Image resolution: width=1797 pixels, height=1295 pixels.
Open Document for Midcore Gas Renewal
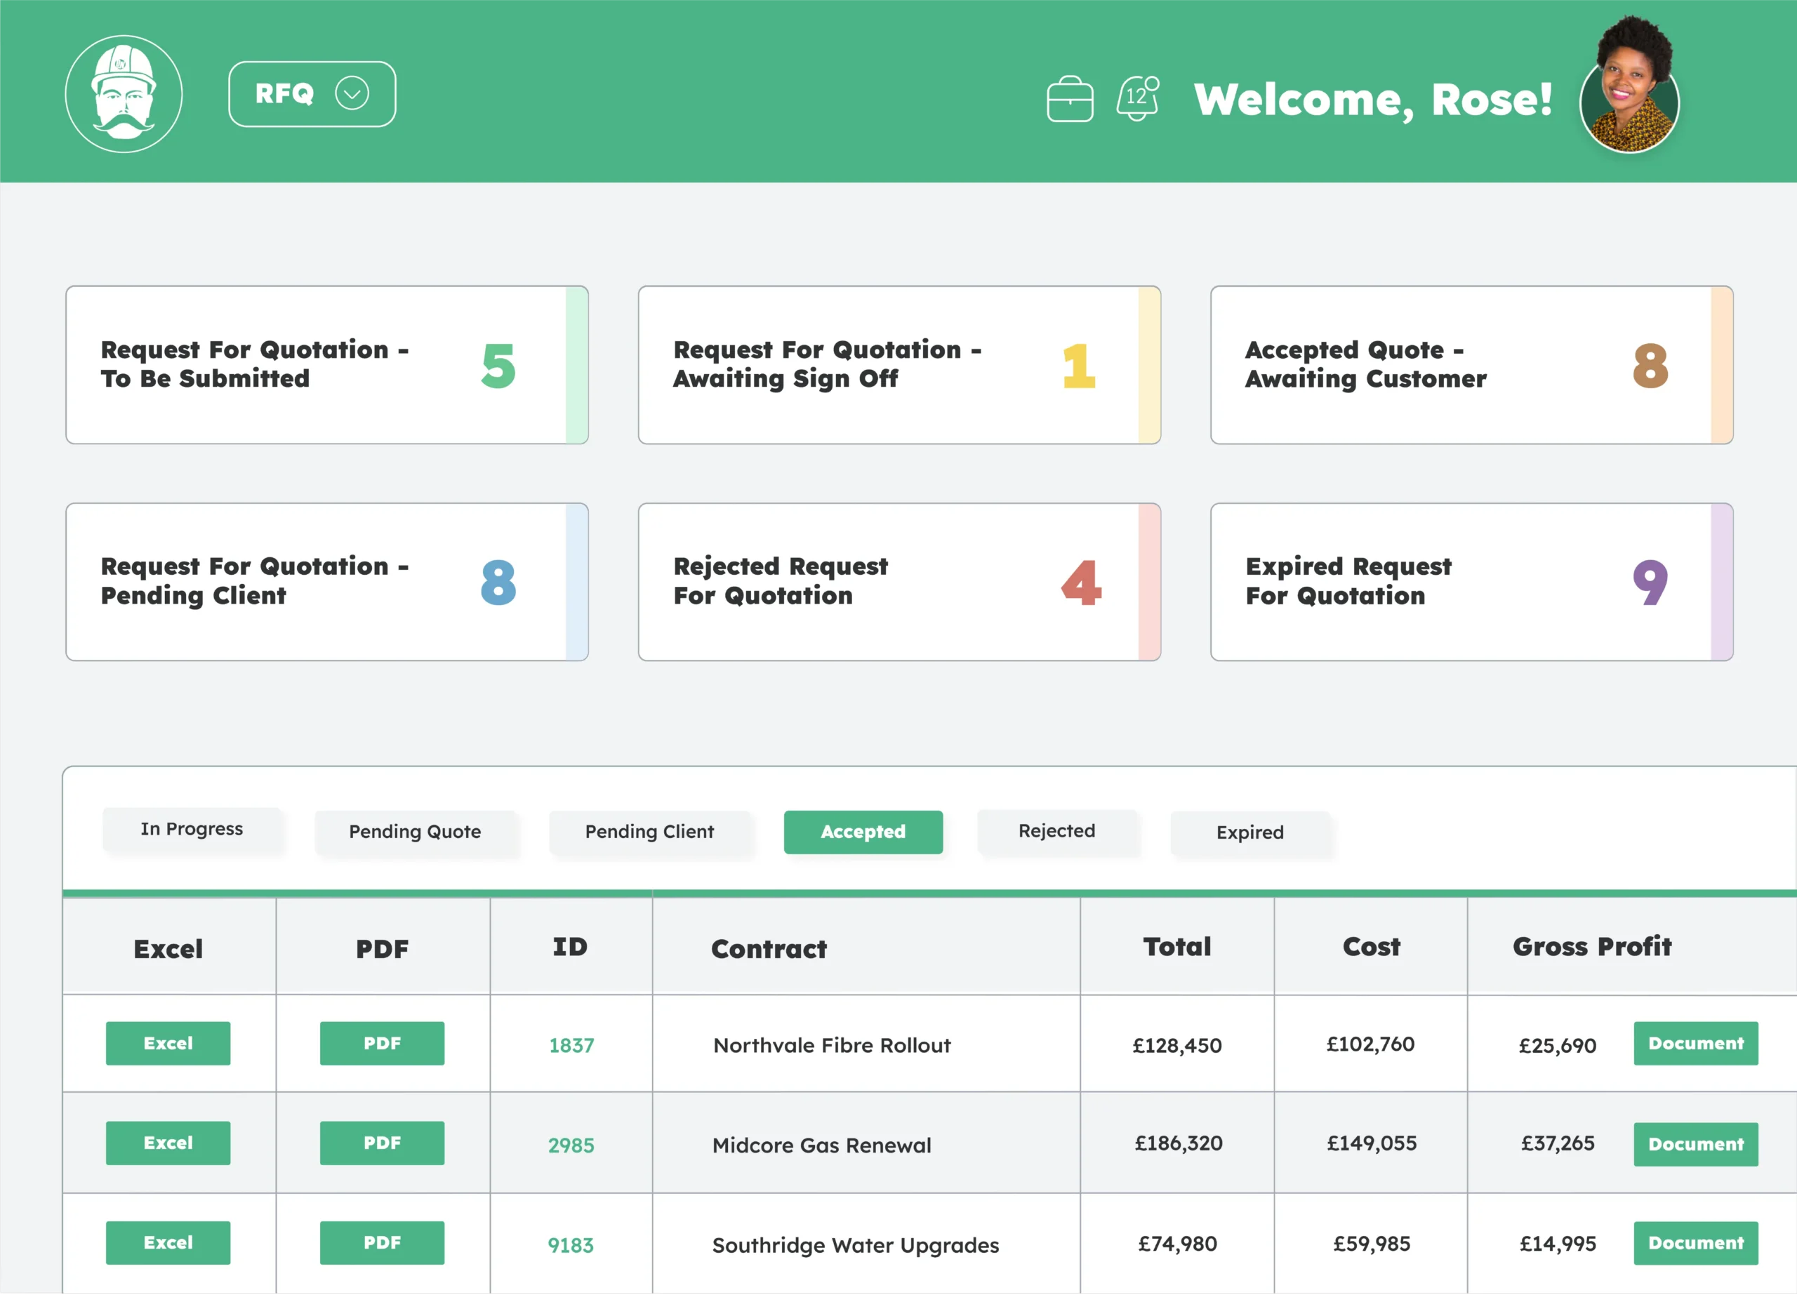(1696, 1145)
